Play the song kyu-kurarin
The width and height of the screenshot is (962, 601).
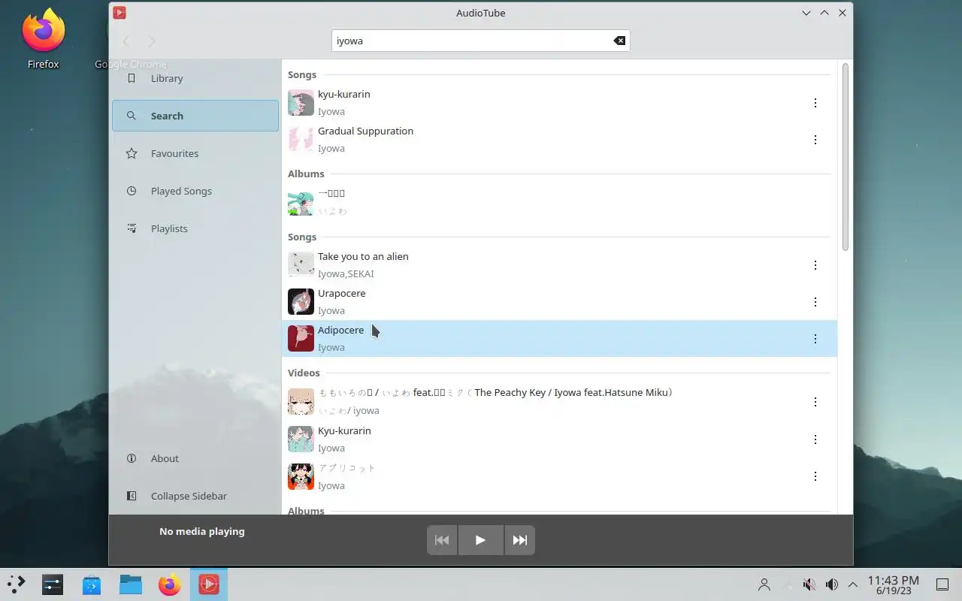[559, 103]
